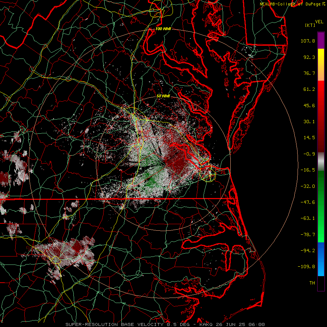Click the Super-Resolution Base Velocity caption

coord(165,324)
